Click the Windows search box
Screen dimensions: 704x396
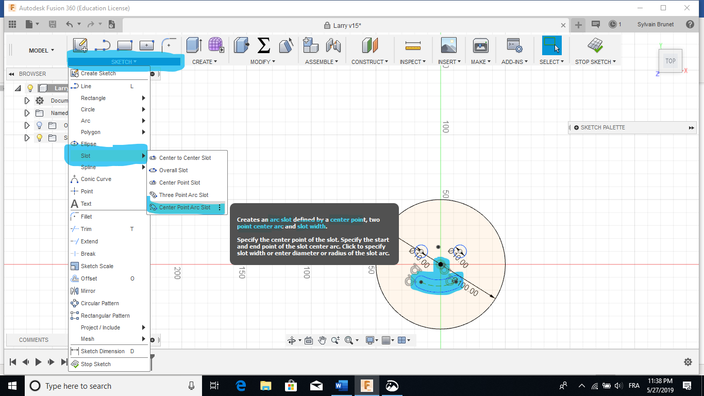pyautogui.click(x=114, y=386)
